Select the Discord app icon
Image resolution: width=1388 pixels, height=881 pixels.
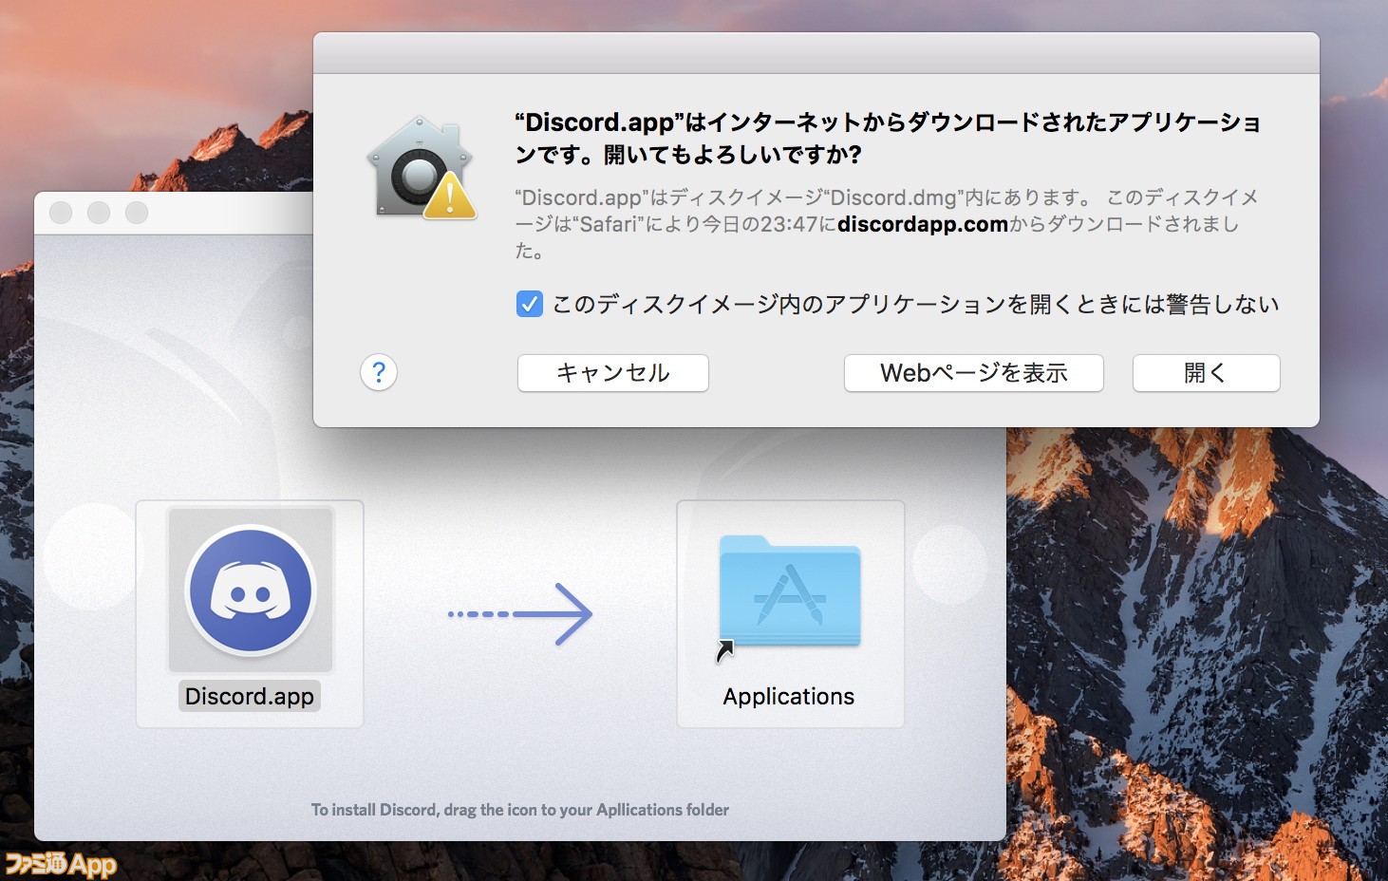[x=251, y=590]
